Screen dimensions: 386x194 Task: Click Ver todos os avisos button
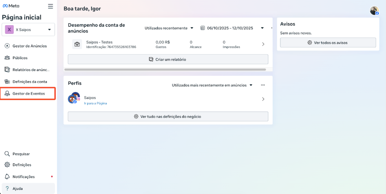[328, 42]
